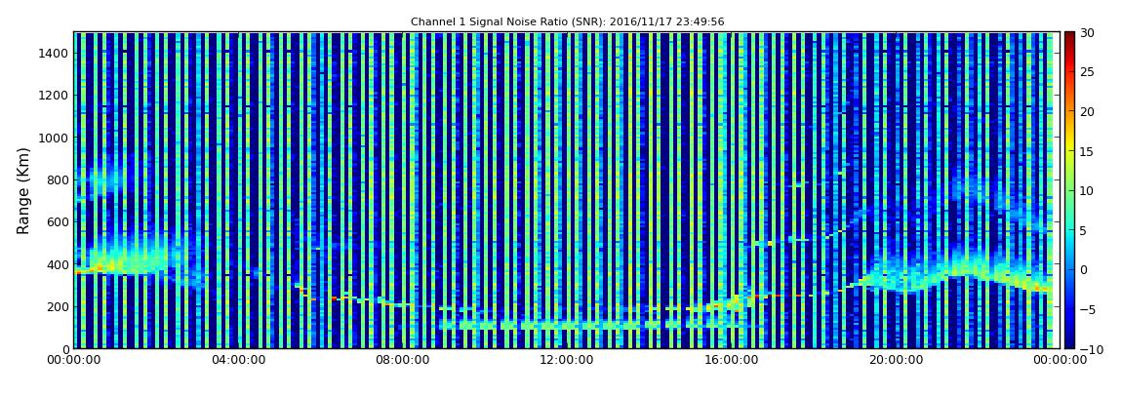
Task: Click the 08:00:00 time axis label
Action: [401, 361]
